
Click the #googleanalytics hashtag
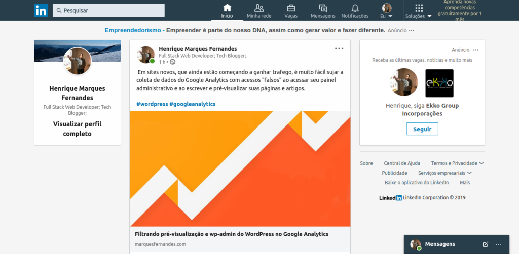click(x=192, y=104)
